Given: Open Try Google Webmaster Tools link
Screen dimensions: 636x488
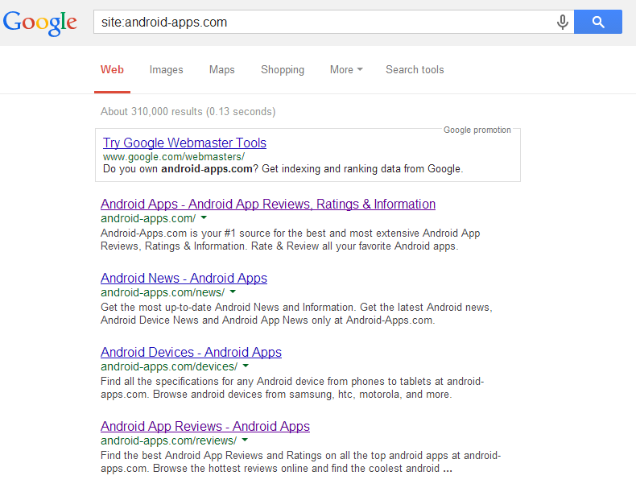Looking at the screenshot, I should point(184,143).
